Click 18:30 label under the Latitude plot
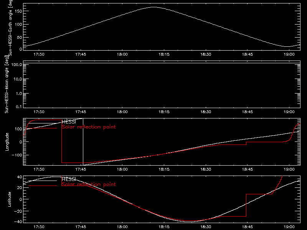Screen dimensions: 307x230 [x=206, y=227]
